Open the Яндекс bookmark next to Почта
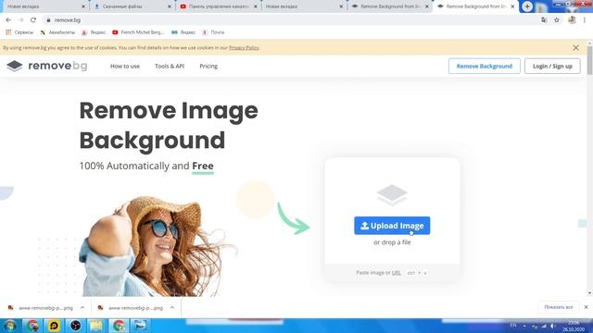Screen dimensions: 593x333 [x=183, y=32]
